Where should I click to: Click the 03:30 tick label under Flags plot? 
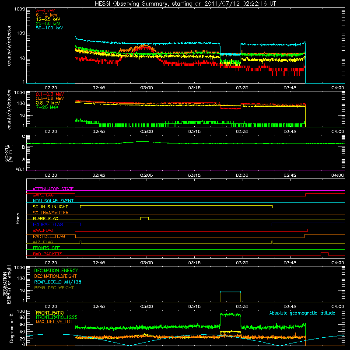(242, 263)
